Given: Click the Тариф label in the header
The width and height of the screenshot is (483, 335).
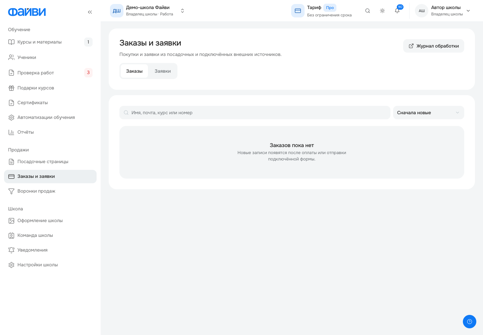Looking at the screenshot, I should [314, 7].
